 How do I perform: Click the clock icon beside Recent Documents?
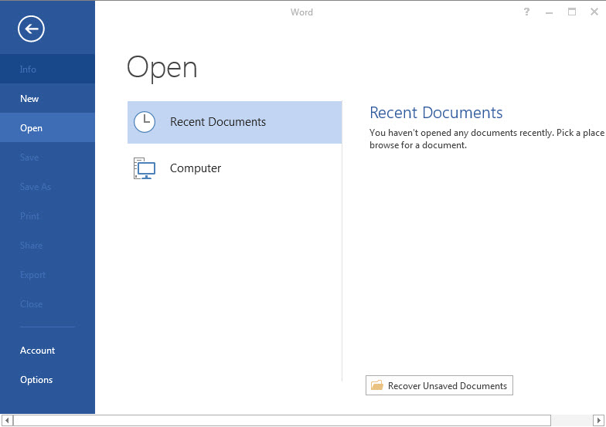coord(145,122)
